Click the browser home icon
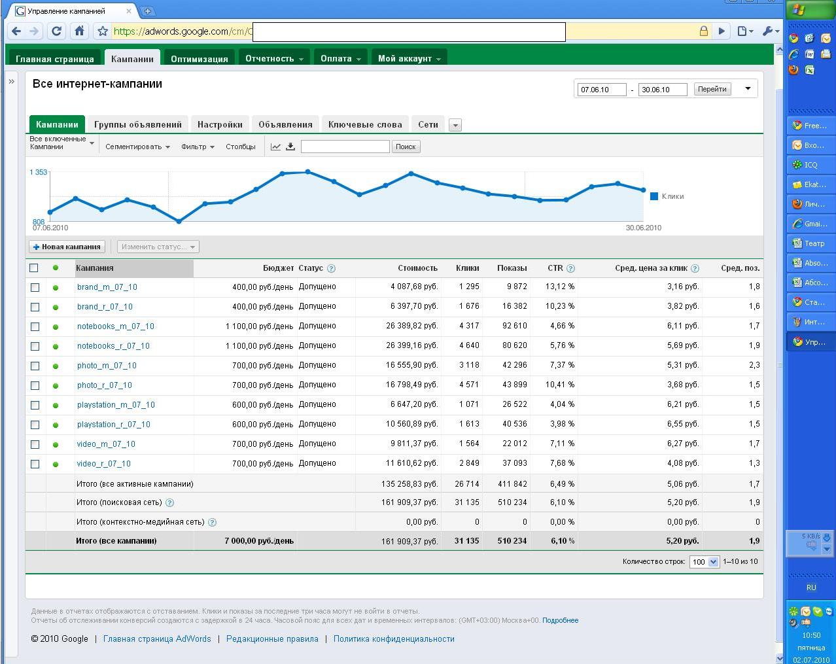This screenshot has width=836, height=664. pos(79,31)
